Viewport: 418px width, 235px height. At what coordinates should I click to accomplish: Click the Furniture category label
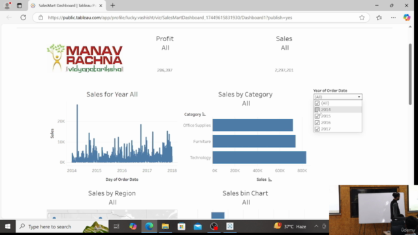coord(202,142)
